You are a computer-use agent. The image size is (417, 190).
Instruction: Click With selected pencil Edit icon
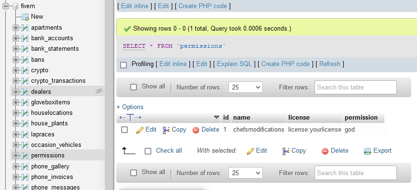[x=250, y=151]
